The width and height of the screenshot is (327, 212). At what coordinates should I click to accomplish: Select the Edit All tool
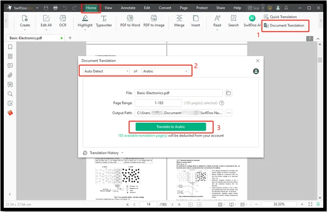(x=46, y=22)
